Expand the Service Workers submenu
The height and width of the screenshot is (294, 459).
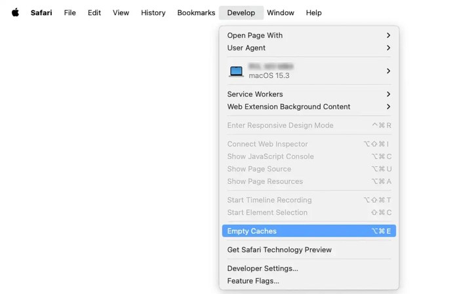[308, 94]
